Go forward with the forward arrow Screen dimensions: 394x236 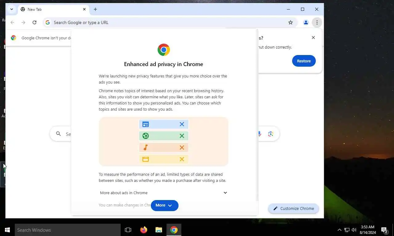pyautogui.click(x=23, y=22)
